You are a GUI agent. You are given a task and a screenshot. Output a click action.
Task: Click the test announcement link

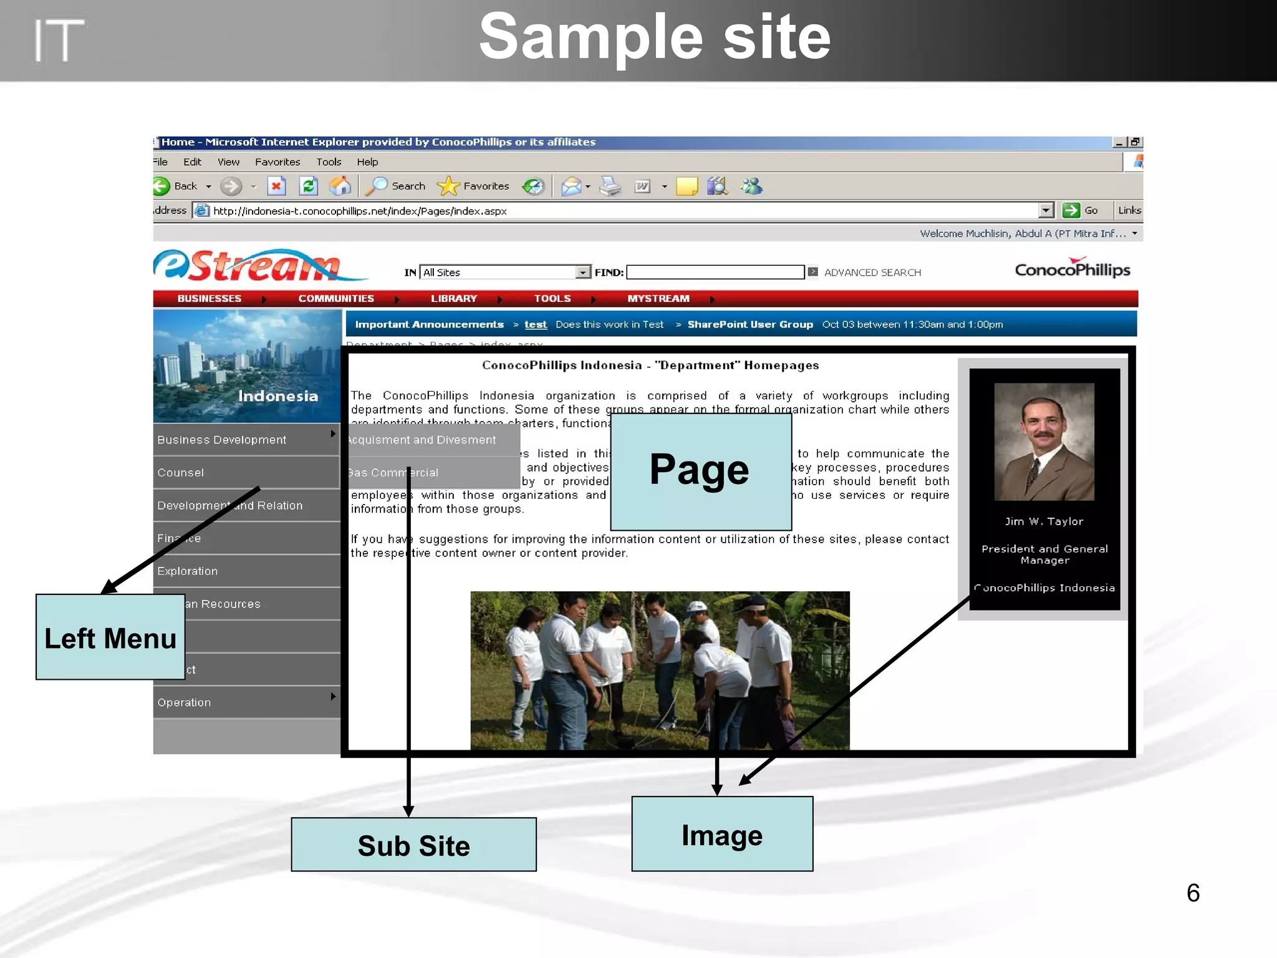point(536,324)
